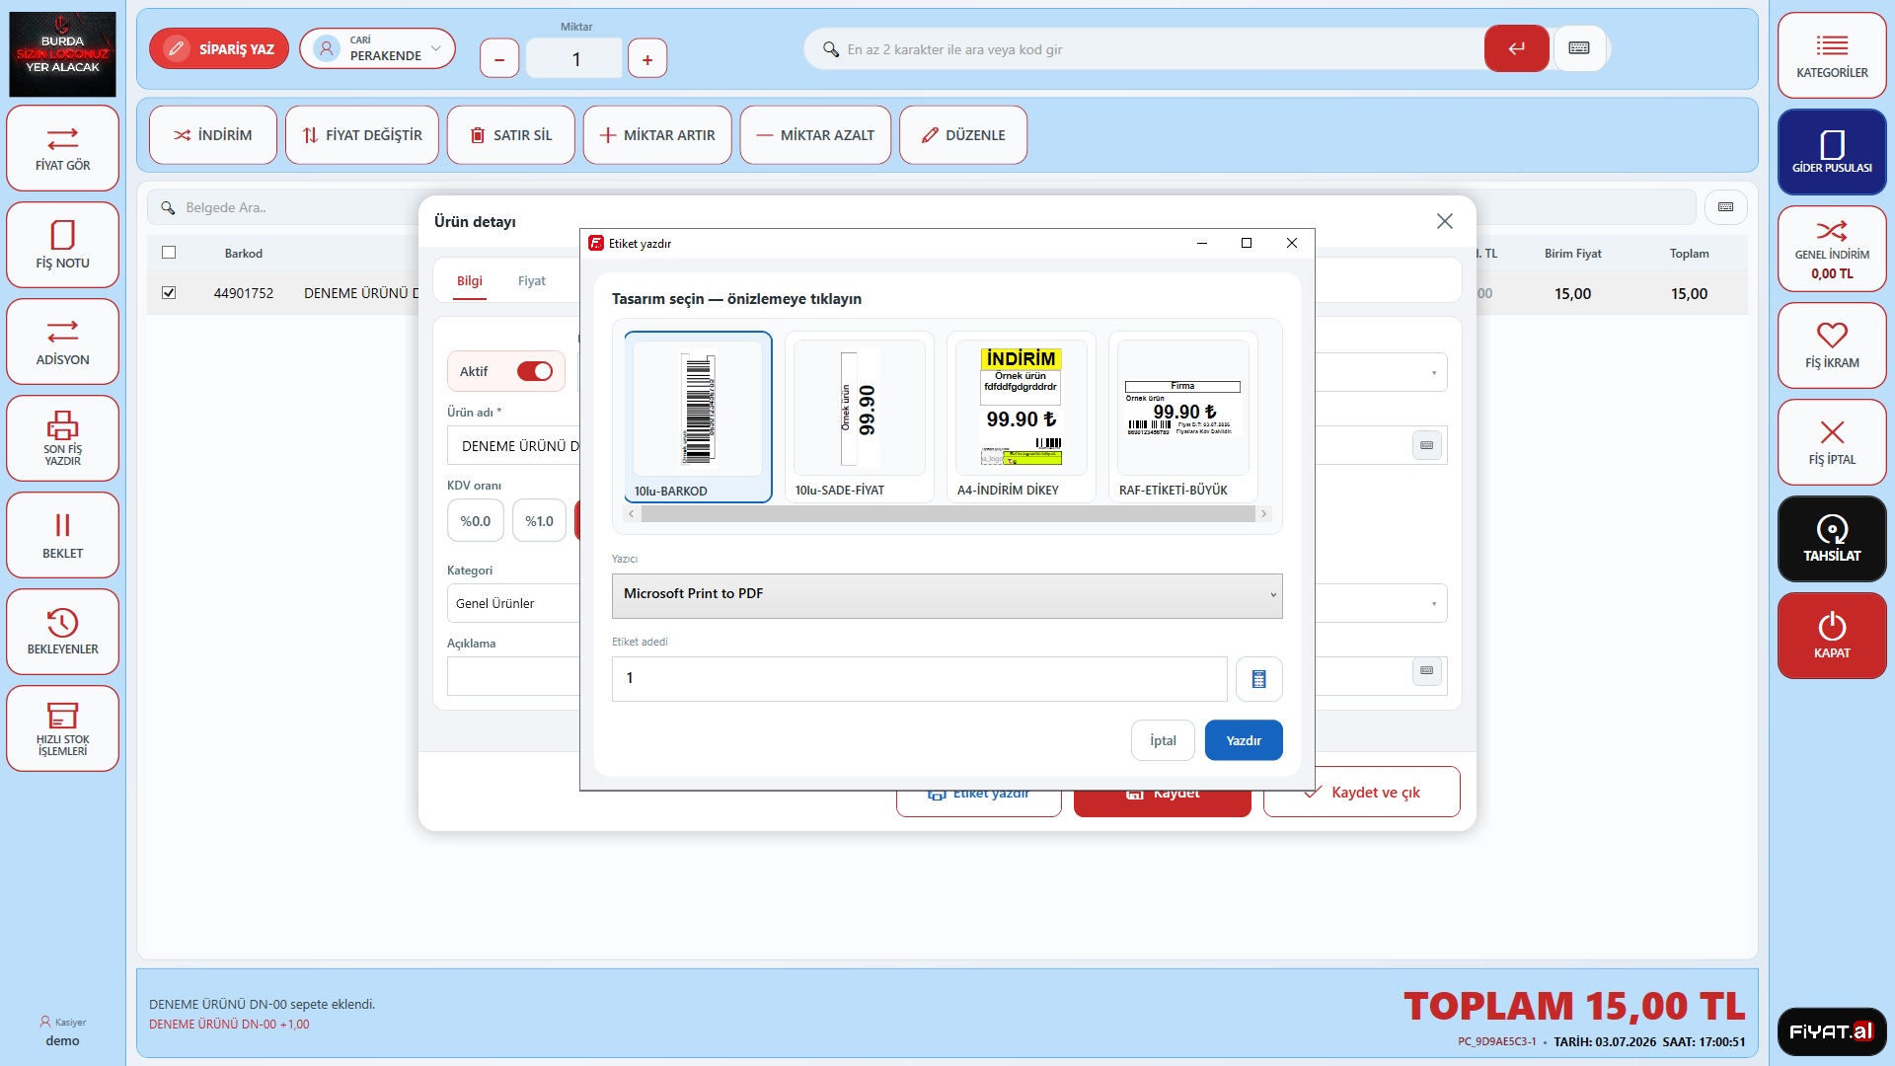Mark the receipt as FİŞ İKRAM
The image size is (1895, 1066).
click(x=1832, y=345)
